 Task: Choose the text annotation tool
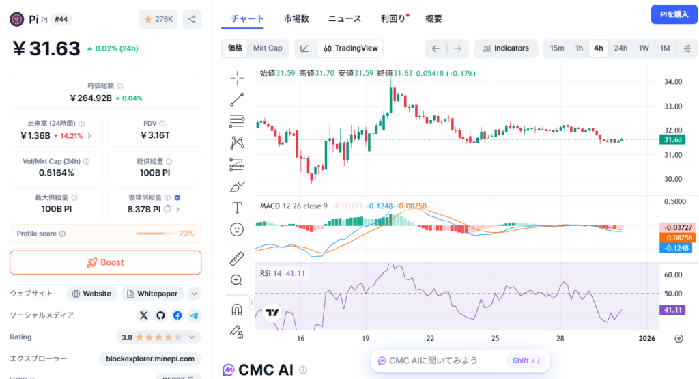click(x=237, y=208)
